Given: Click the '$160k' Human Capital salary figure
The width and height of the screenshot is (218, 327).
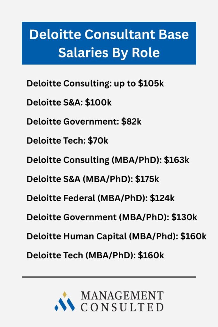Looking at the screenshot, I should (193, 237).
